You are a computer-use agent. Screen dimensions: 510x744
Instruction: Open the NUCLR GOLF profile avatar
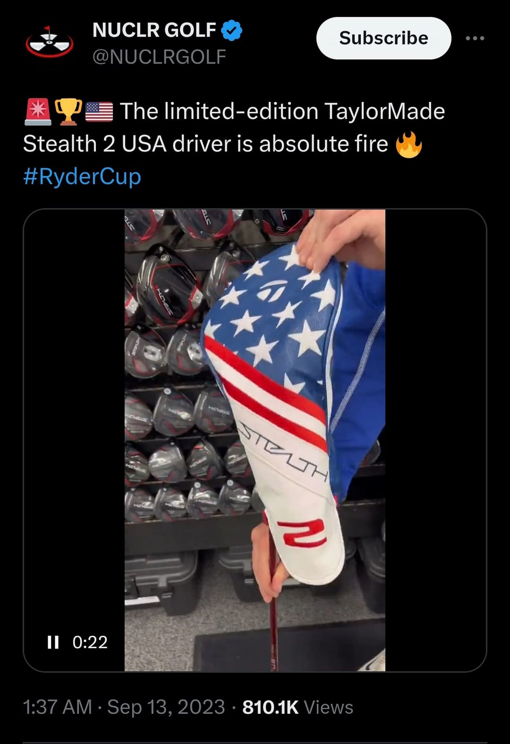(49, 42)
